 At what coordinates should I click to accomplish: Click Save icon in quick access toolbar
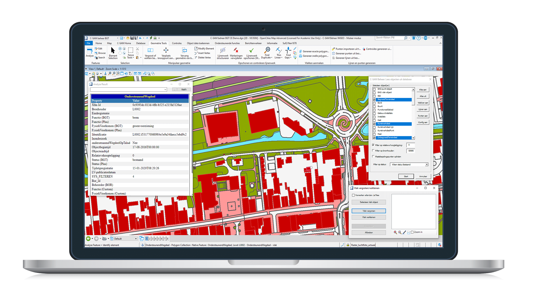132,38
